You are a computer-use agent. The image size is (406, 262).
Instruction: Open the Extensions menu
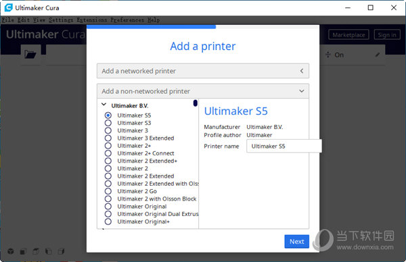click(x=91, y=20)
